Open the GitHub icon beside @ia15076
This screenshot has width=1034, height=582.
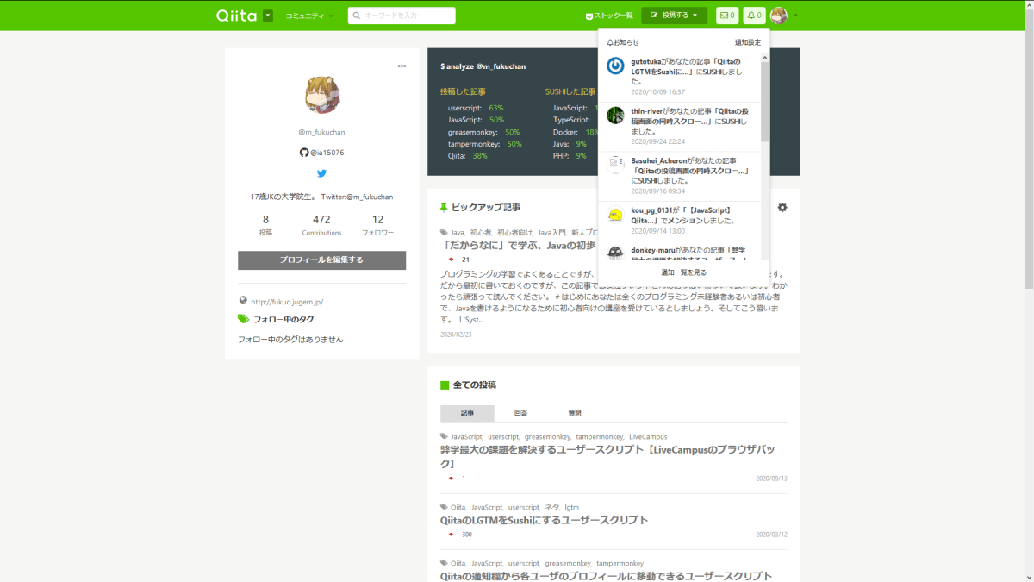(303, 153)
